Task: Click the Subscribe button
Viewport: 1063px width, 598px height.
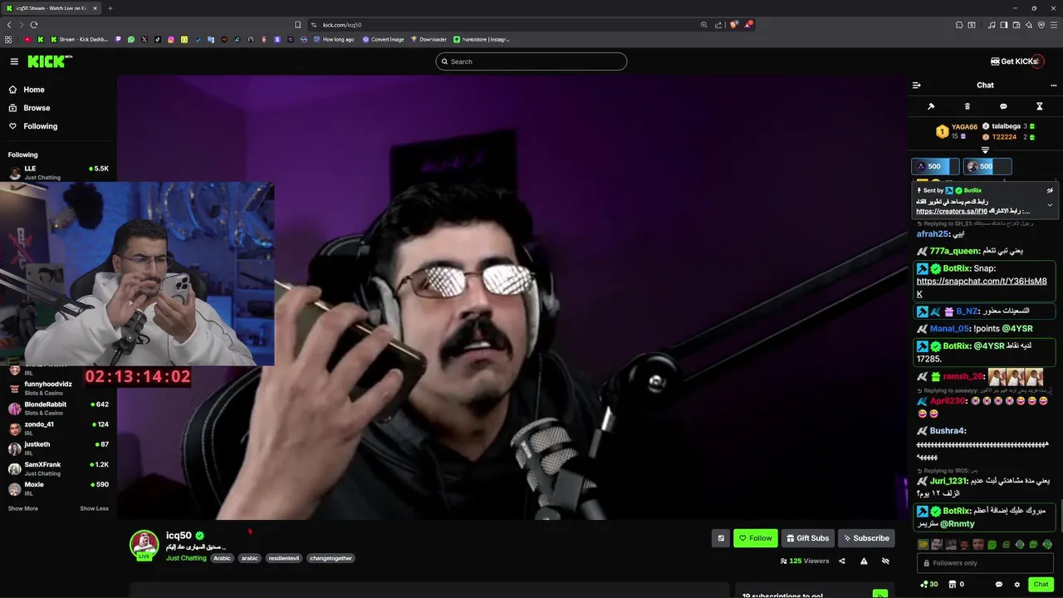Action: [x=866, y=538]
